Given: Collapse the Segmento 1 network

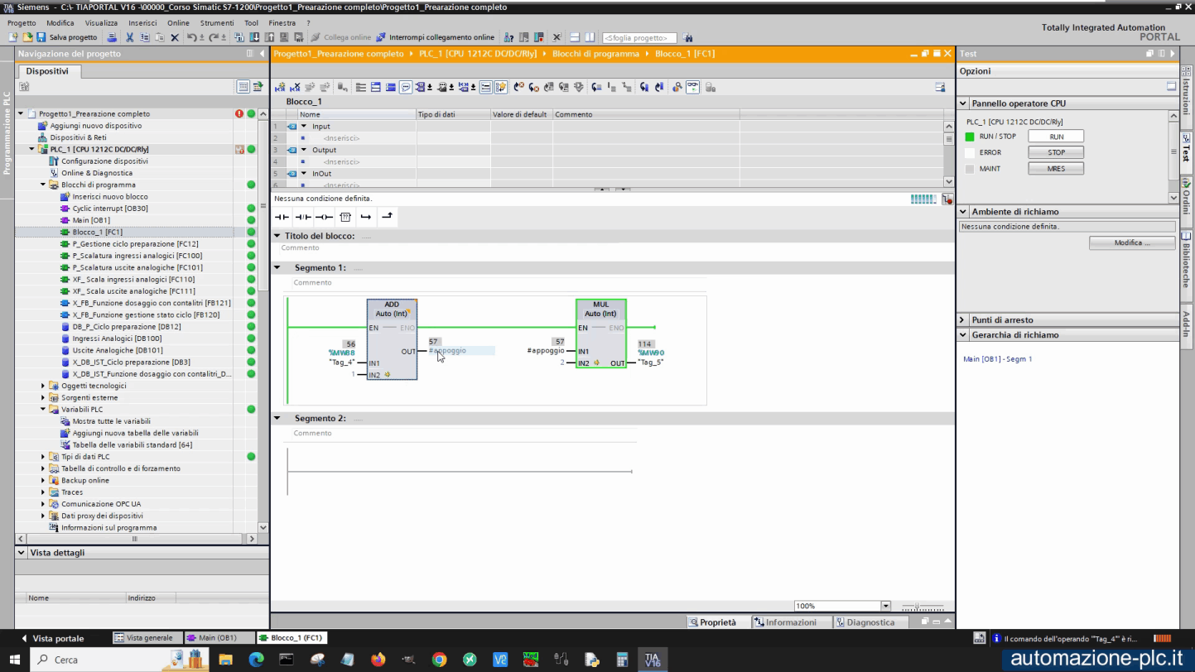Looking at the screenshot, I should point(277,267).
